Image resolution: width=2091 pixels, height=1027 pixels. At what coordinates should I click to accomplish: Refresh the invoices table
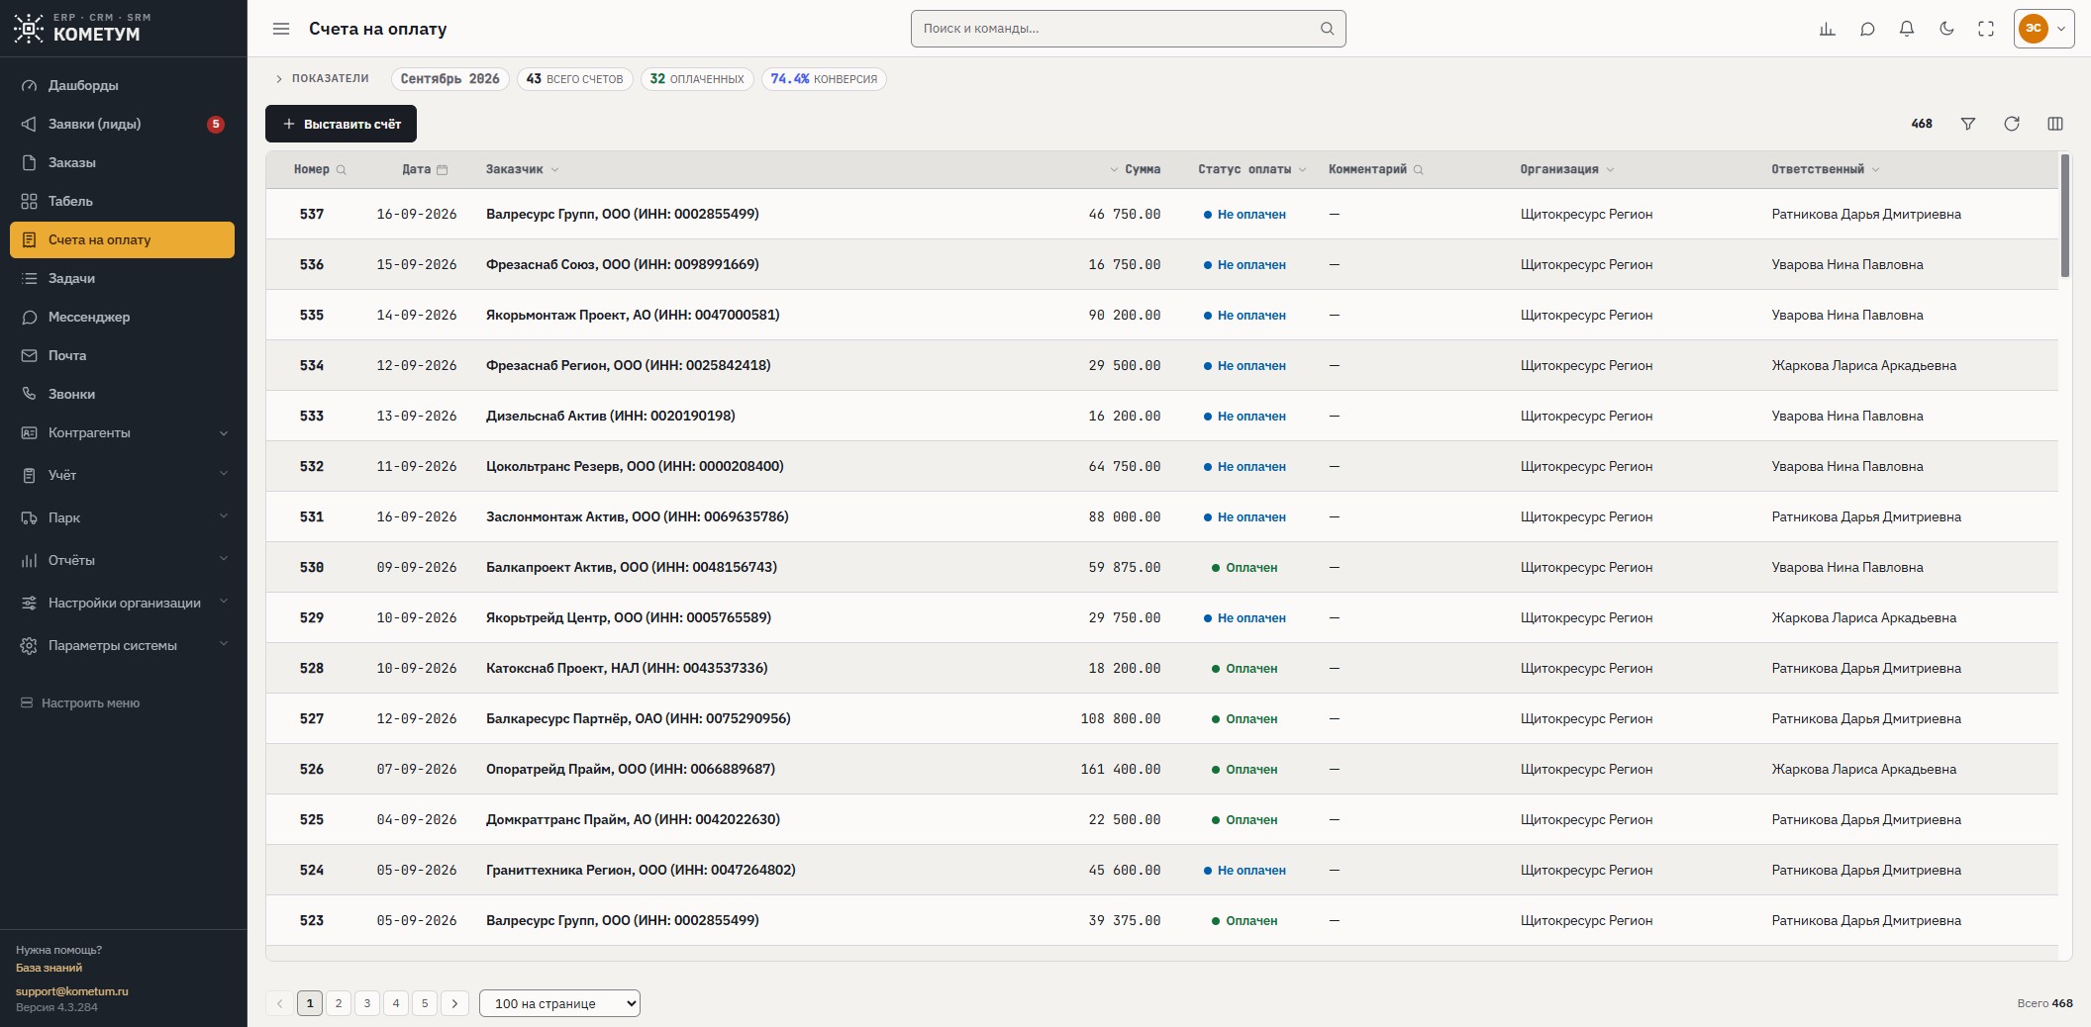(x=2012, y=124)
